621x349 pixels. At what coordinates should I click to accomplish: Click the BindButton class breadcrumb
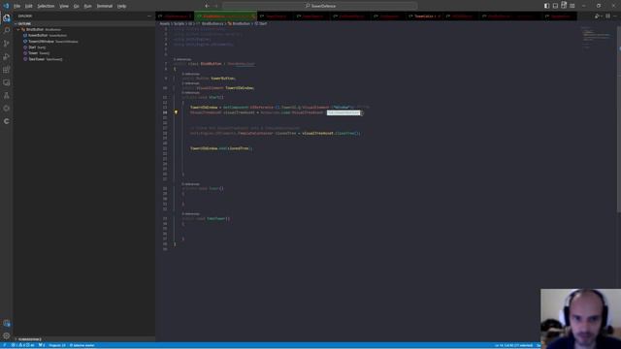pyautogui.click(x=239, y=23)
